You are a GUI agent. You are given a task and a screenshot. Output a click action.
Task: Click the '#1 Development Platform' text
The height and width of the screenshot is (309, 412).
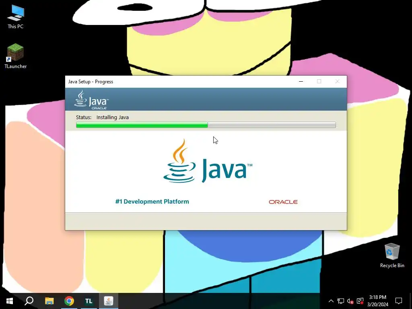coord(152,202)
